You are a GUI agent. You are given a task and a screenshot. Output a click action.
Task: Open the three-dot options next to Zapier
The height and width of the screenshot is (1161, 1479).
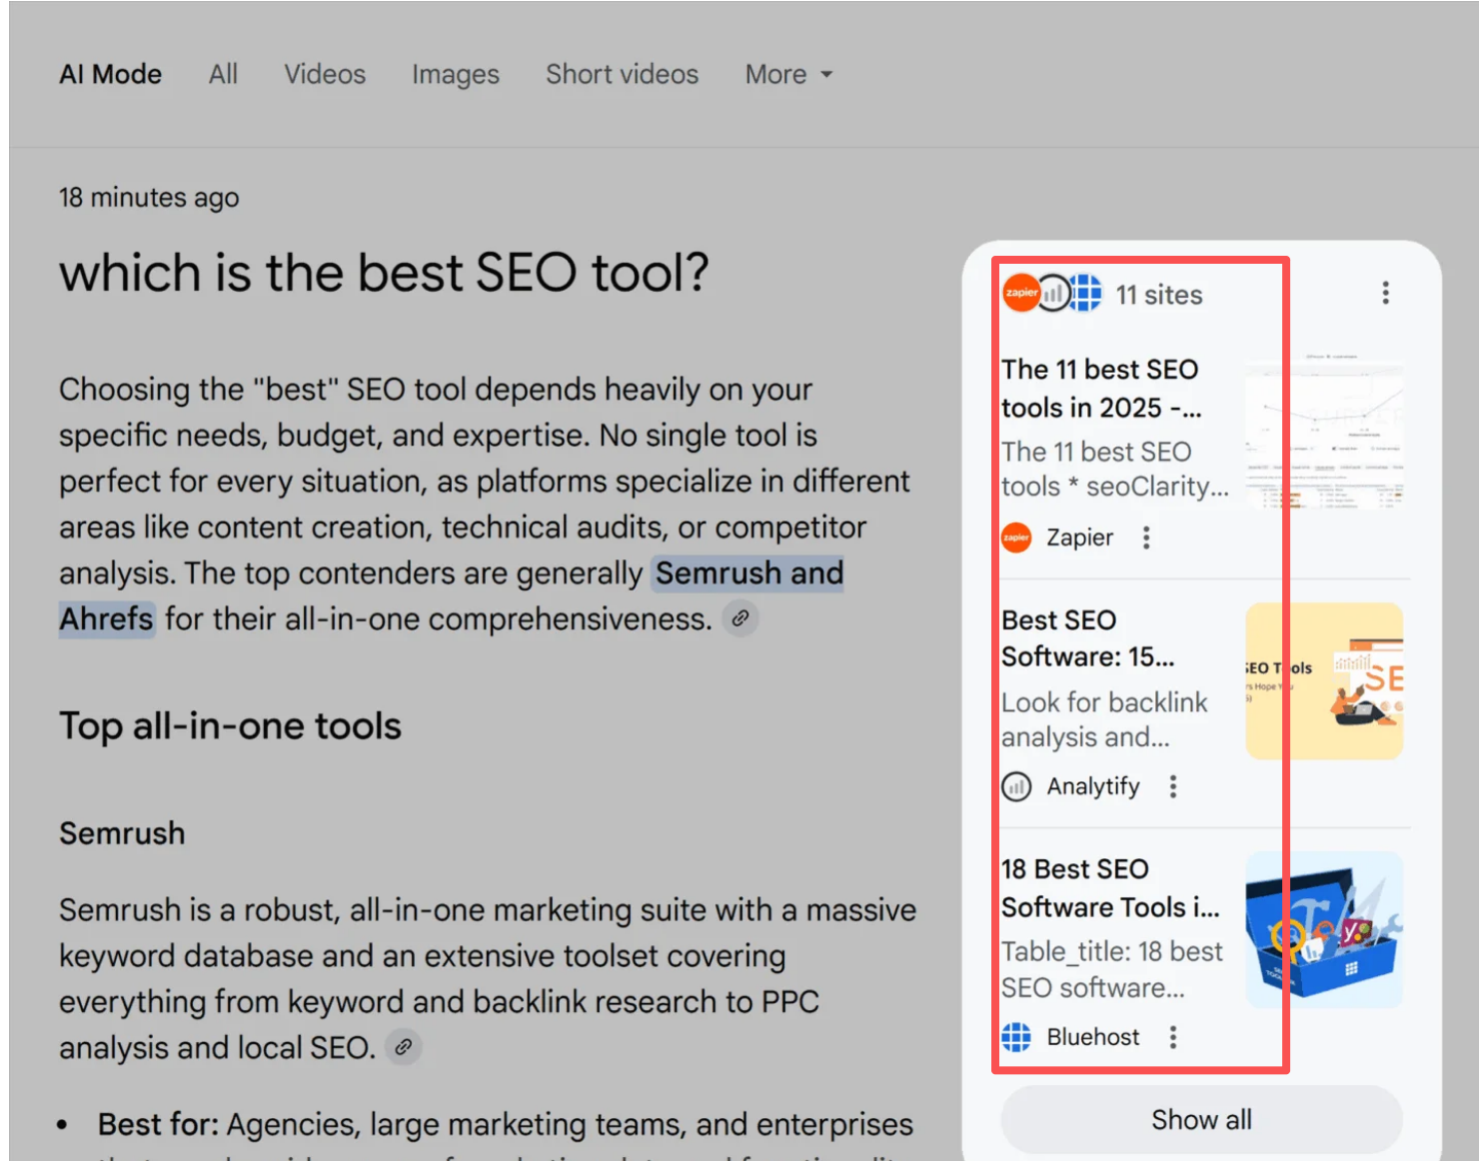[x=1146, y=538]
